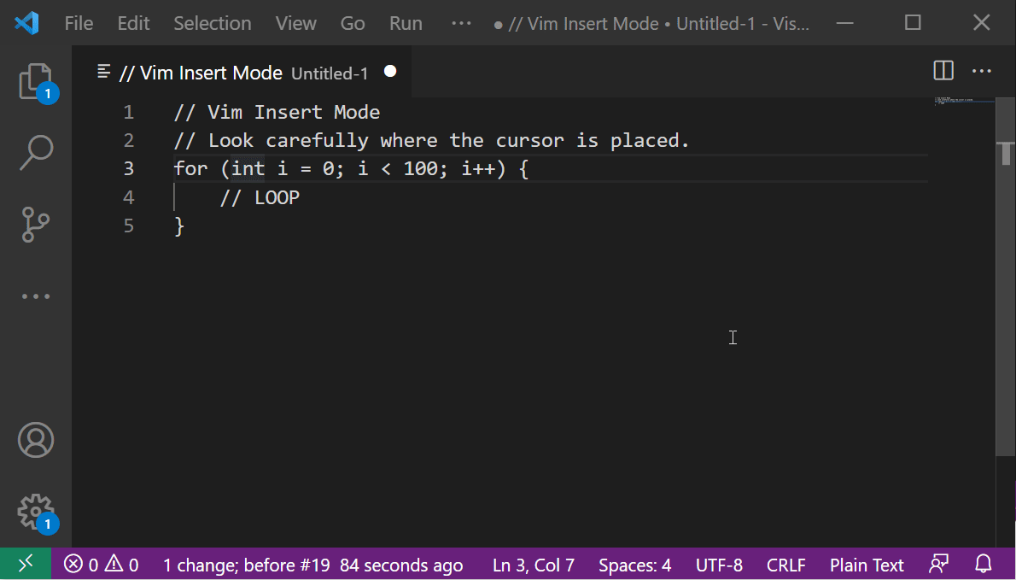This screenshot has height=580, width=1016.
Task: Open editor More Actions ellipsis menu
Action: 982,71
